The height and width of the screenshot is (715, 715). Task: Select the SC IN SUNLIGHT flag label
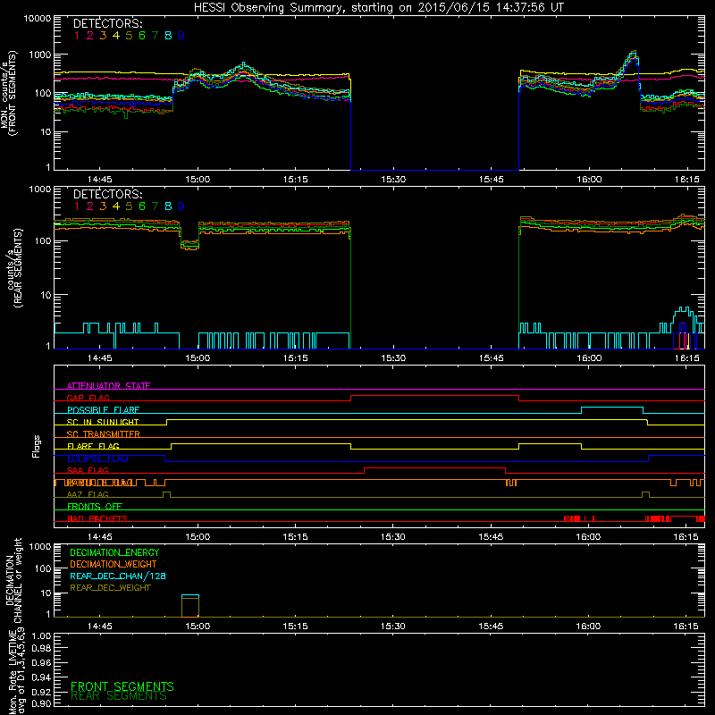103,422
